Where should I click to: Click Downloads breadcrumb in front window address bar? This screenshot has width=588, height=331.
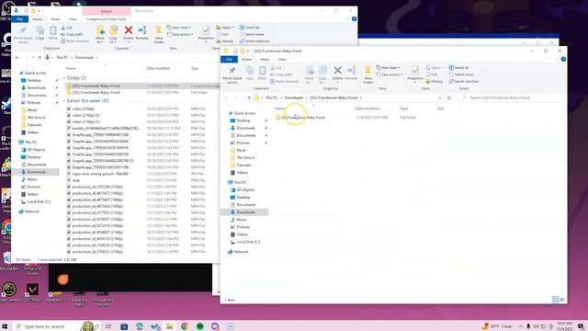pos(294,97)
